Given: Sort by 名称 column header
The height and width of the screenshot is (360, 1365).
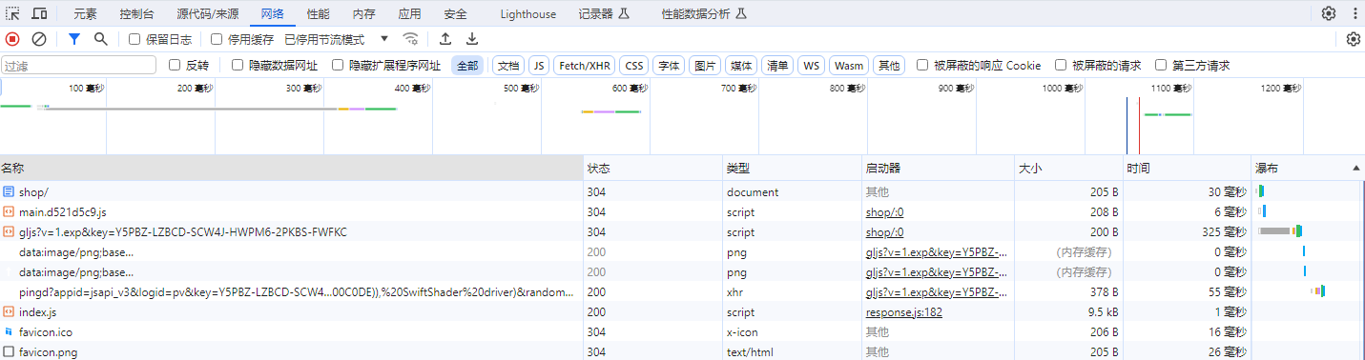Looking at the screenshot, I should 292,168.
